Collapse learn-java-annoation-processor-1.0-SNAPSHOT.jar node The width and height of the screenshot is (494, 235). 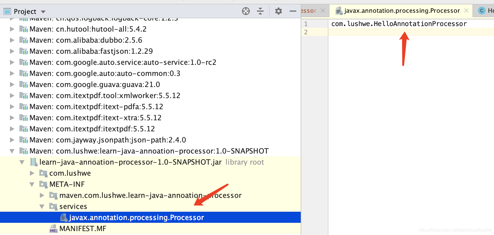coord(22,162)
